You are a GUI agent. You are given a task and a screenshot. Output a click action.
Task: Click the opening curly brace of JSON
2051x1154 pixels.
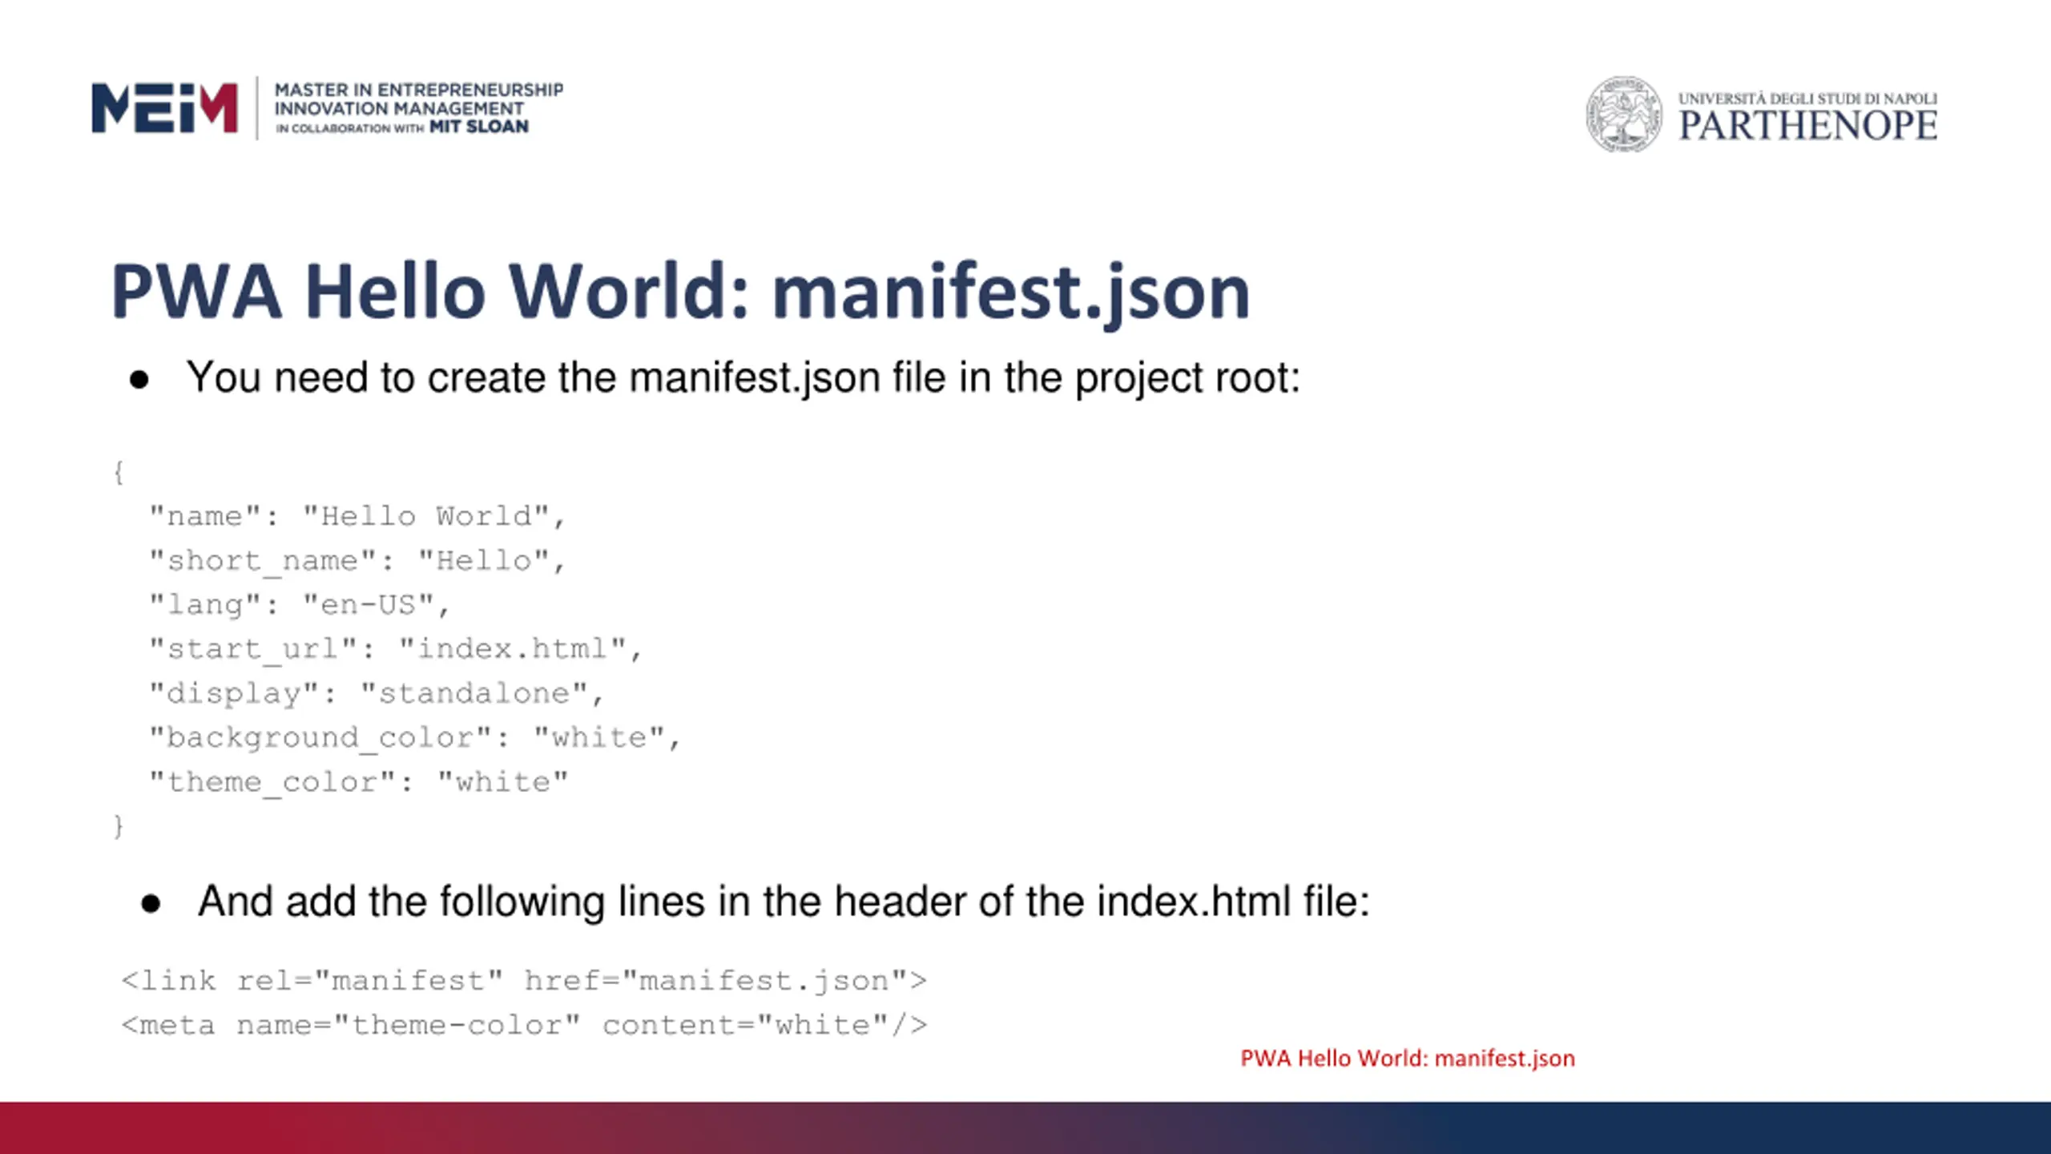[119, 472]
